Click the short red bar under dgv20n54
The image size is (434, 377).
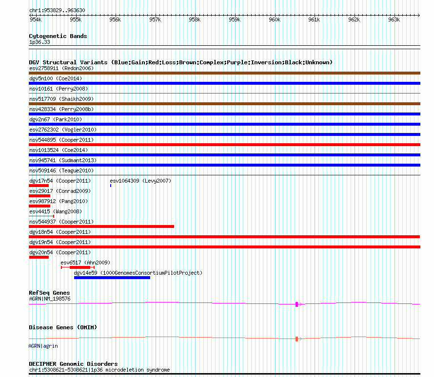(x=39, y=257)
